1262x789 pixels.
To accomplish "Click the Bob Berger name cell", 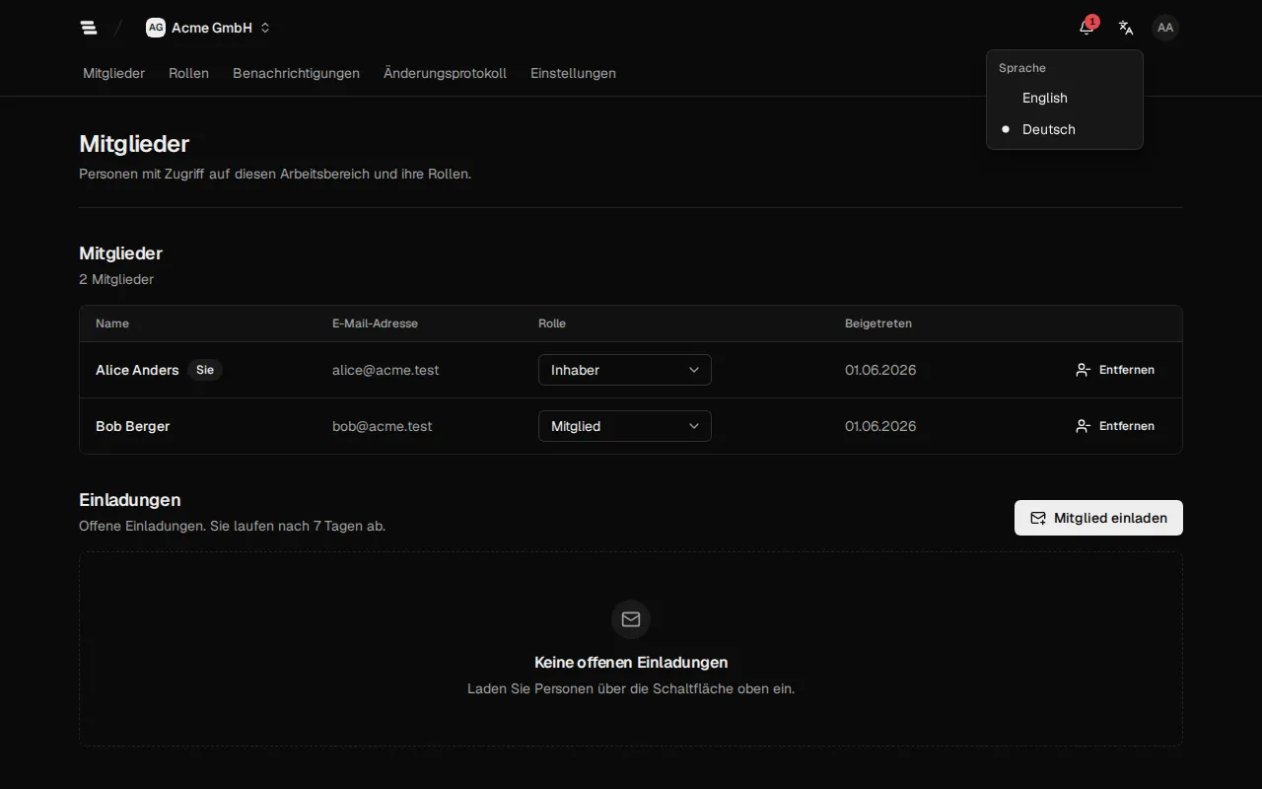I will pyautogui.click(x=133, y=426).
